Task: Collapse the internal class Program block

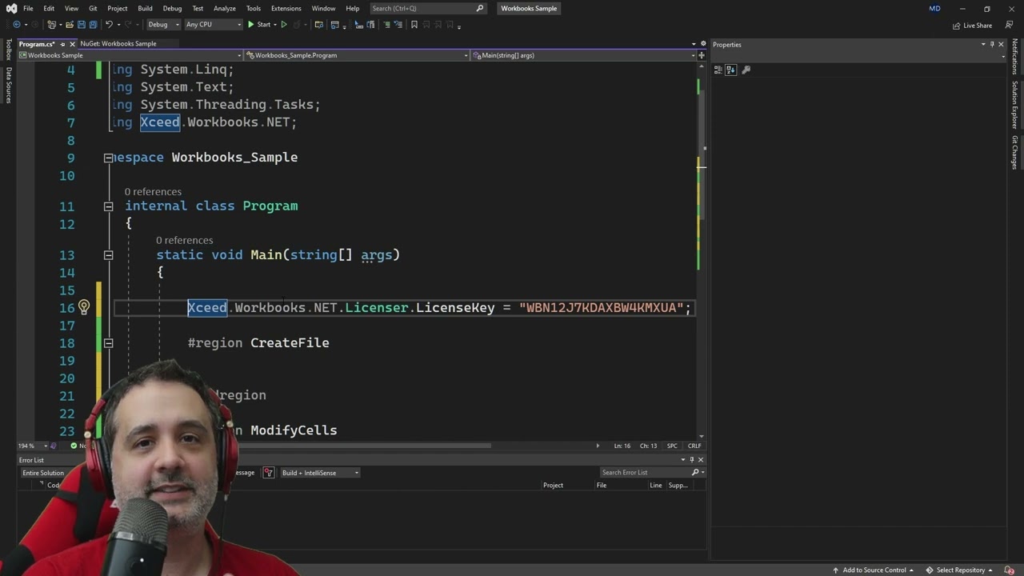Action: point(108,206)
